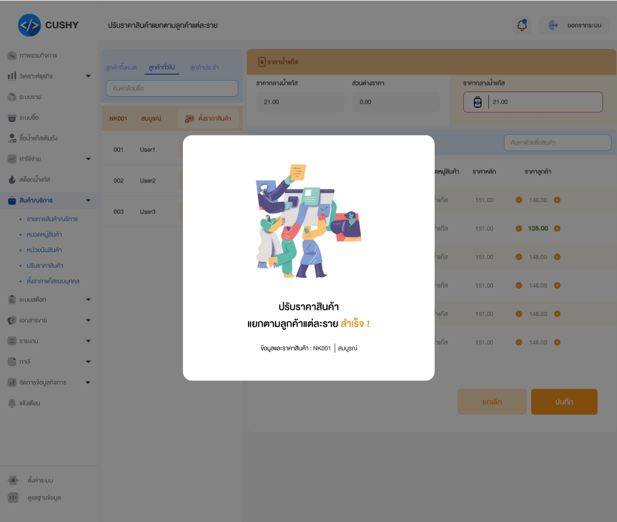The height and width of the screenshot is (522, 617).
Task: Click the ราคาน้ำแก๊ส header drop icon
Action: tap(261, 62)
